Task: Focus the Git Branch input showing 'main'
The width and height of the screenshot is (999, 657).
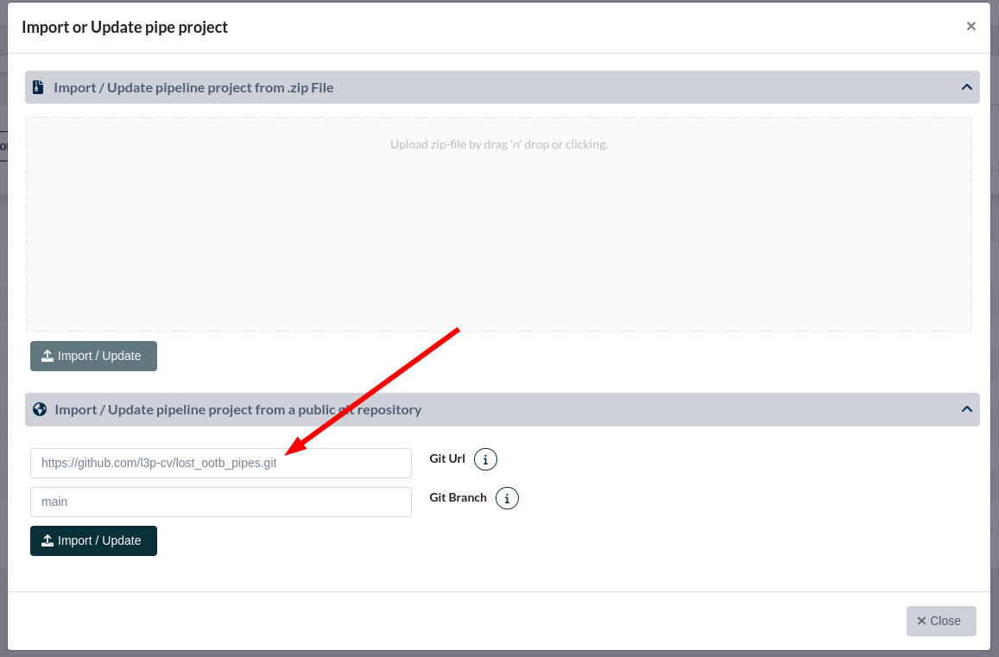Action: tap(220, 502)
